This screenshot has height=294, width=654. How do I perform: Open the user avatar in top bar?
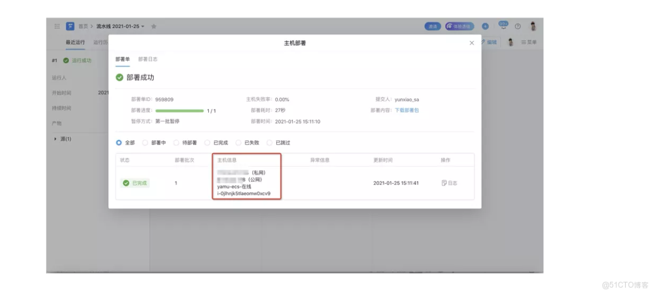coord(533,26)
